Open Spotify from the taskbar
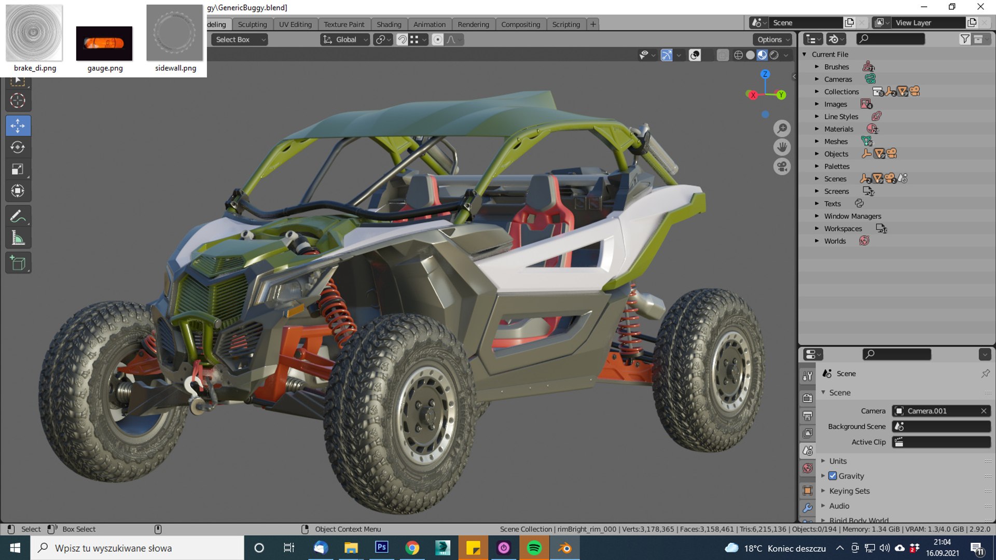 coord(534,548)
